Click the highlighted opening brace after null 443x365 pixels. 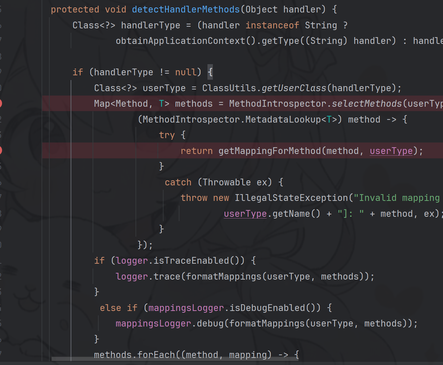point(210,72)
